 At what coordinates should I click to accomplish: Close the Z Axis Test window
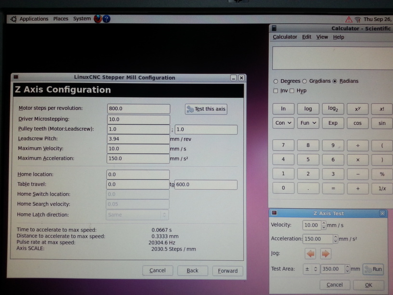(382, 214)
